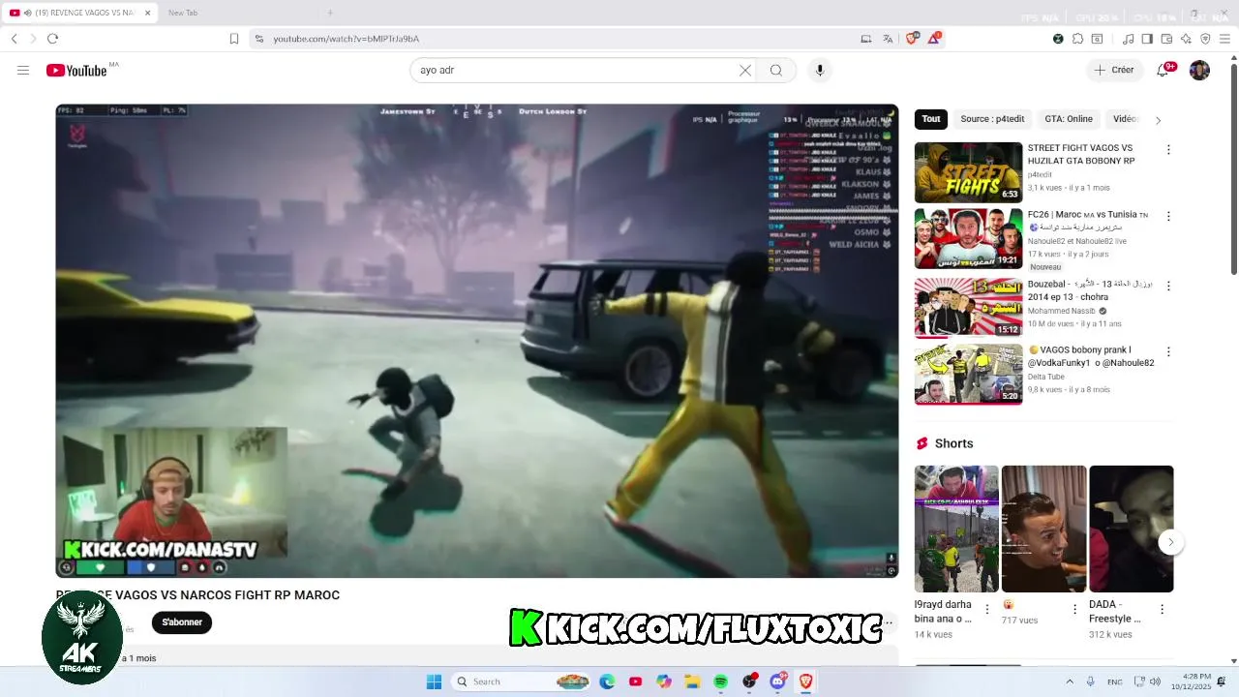The height and width of the screenshot is (697, 1239).
Task: Open Discord from the taskbar
Action: click(778, 682)
